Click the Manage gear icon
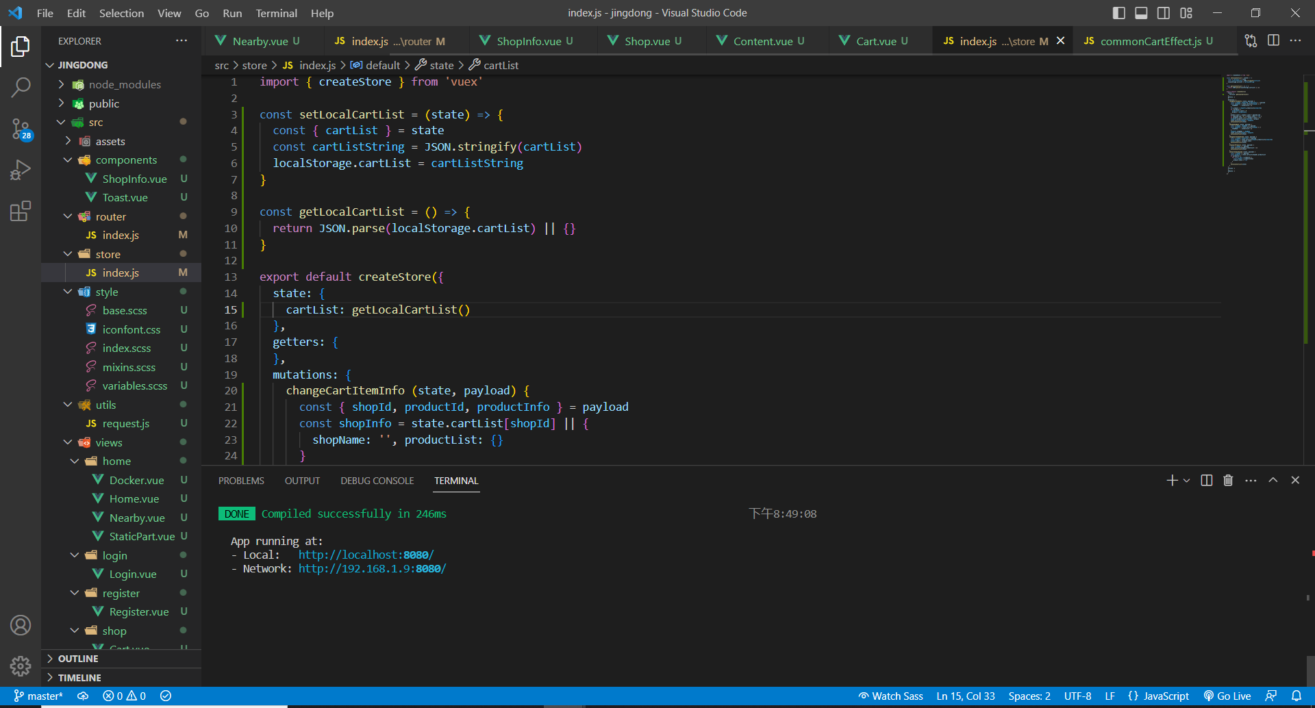Image resolution: width=1315 pixels, height=708 pixels. coord(21,666)
